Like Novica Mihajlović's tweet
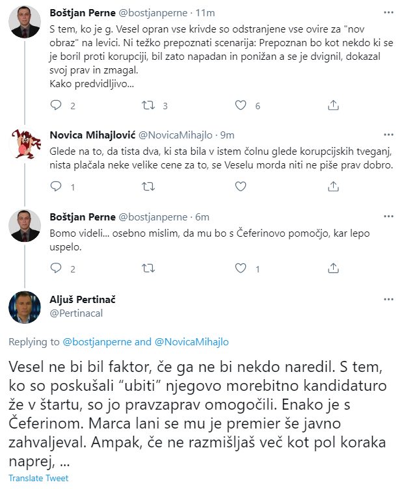The width and height of the screenshot is (404, 489). tap(240, 187)
